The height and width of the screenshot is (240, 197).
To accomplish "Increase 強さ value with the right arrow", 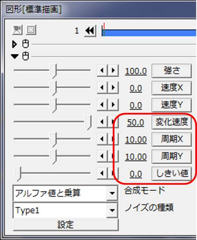I will [113, 71].
